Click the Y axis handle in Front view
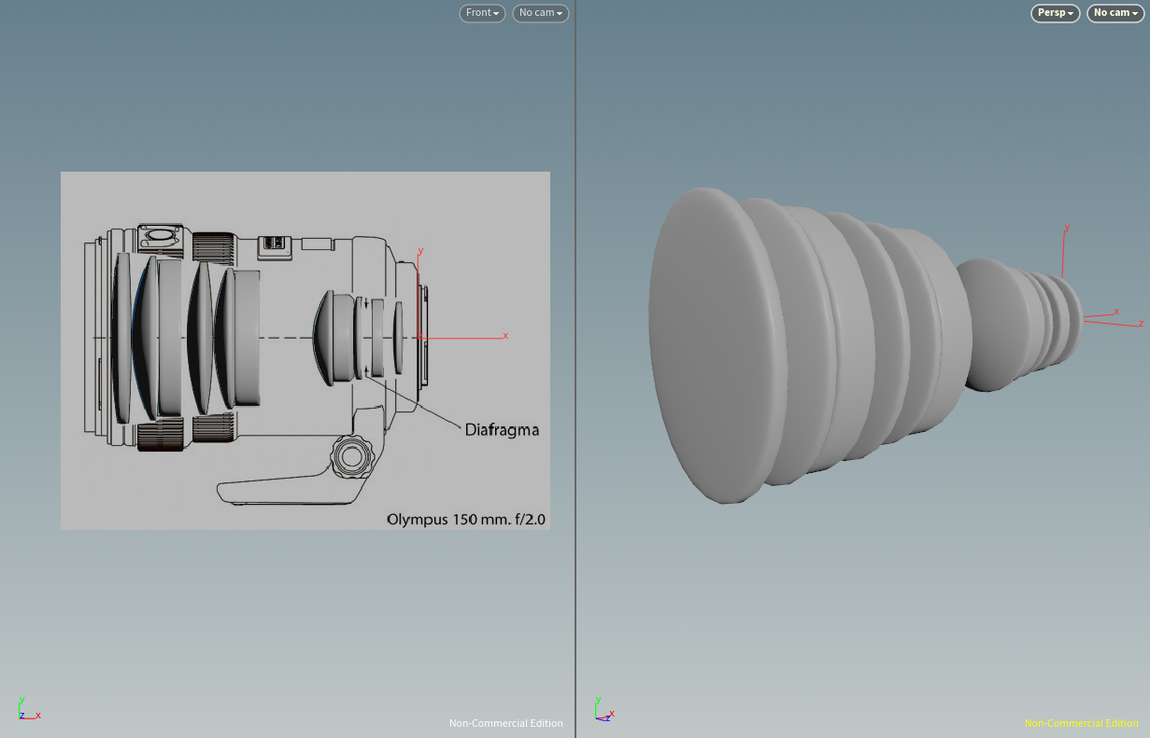Image resolution: width=1150 pixels, height=738 pixels. [x=421, y=252]
